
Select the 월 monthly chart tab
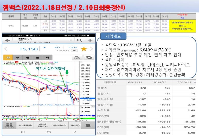(28, 58)
